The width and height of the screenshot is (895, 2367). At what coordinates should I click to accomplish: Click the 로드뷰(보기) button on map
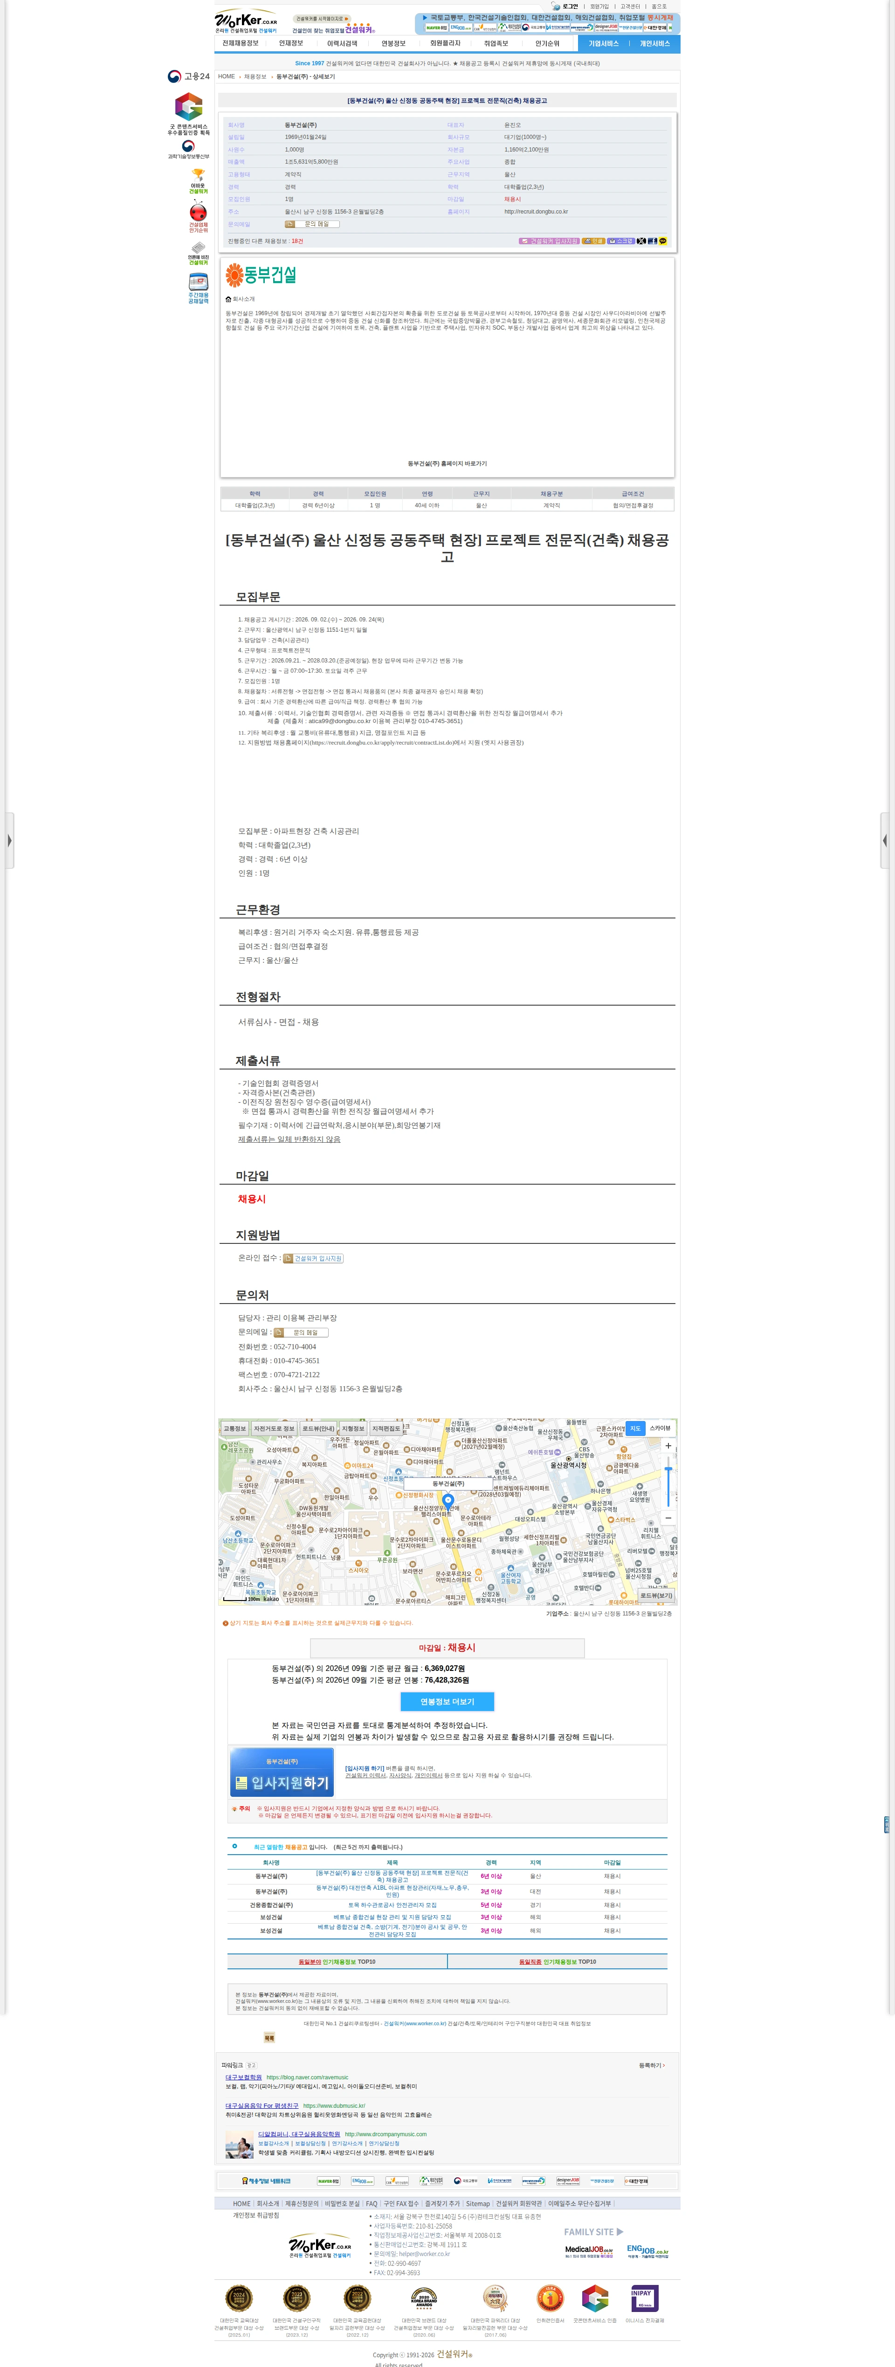(x=656, y=1596)
